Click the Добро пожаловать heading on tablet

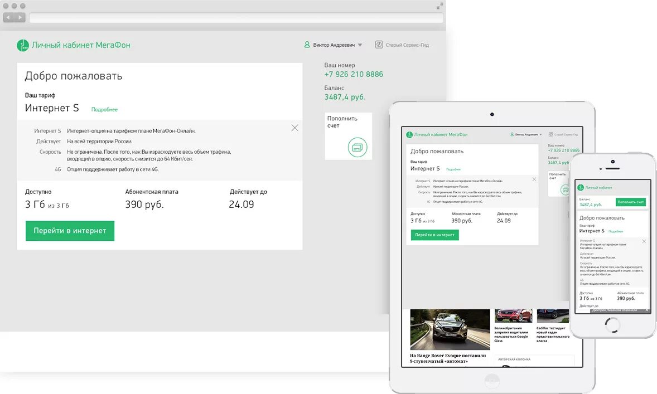[437, 151]
